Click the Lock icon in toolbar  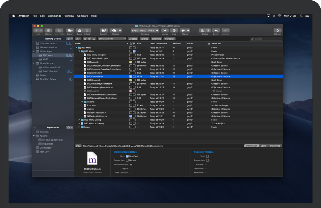click(x=79, y=31)
